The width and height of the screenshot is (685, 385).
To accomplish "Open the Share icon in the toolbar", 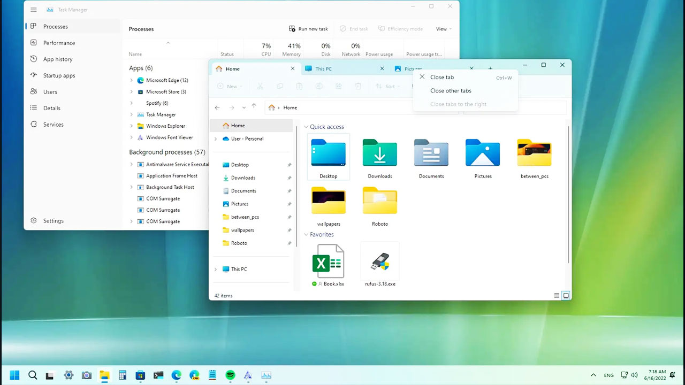I will point(339,86).
